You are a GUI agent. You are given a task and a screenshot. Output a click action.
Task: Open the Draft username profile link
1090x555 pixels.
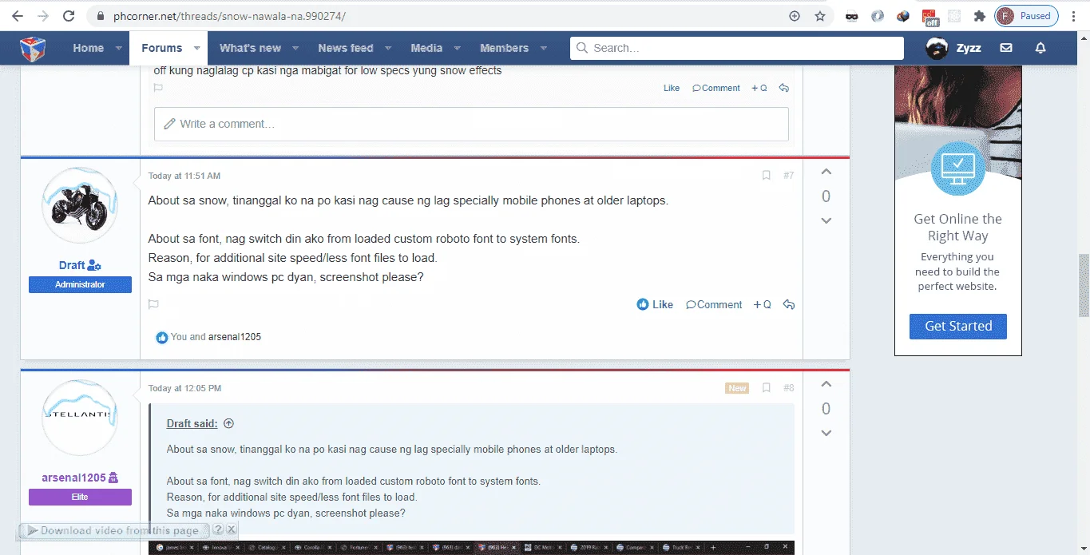click(72, 265)
